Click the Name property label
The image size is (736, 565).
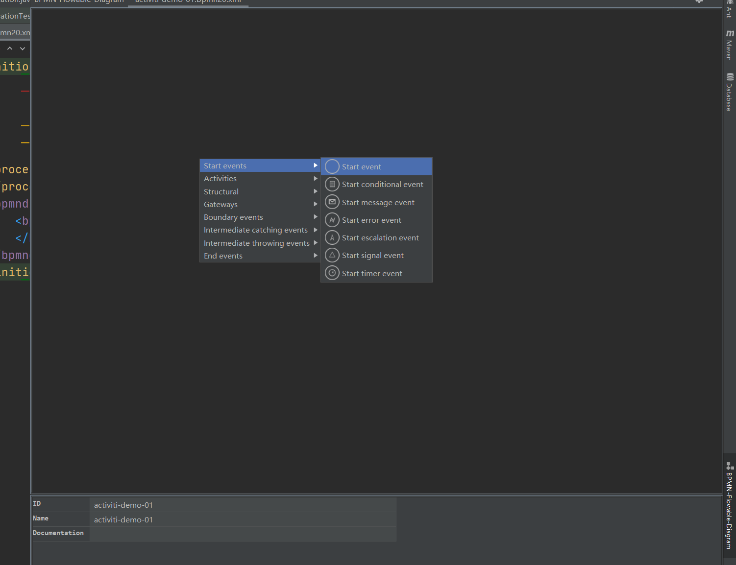[x=41, y=518]
